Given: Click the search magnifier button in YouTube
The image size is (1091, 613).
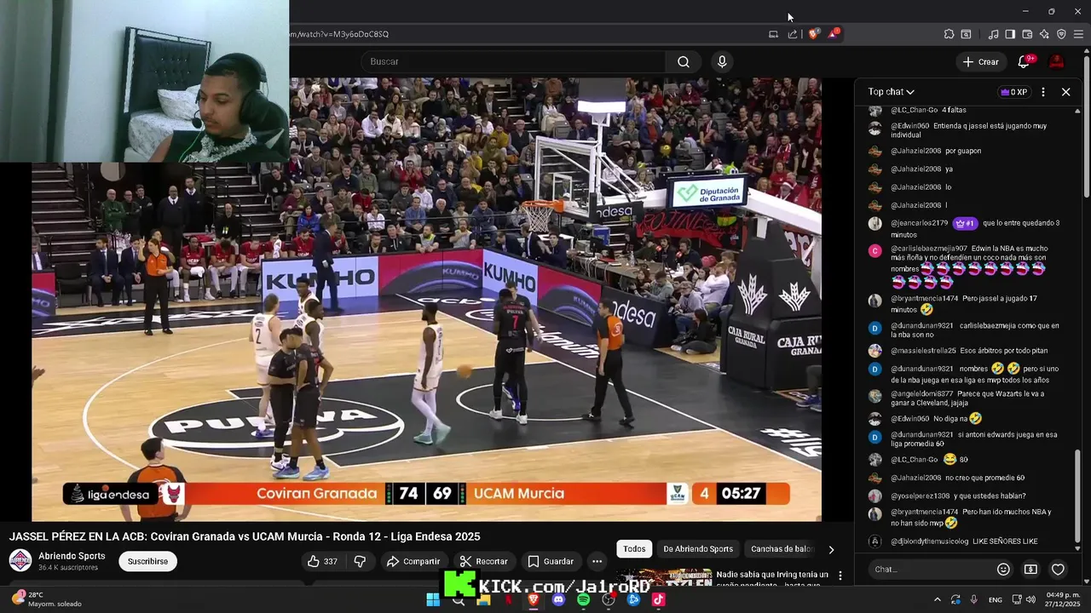Looking at the screenshot, I should pos(684,61).
